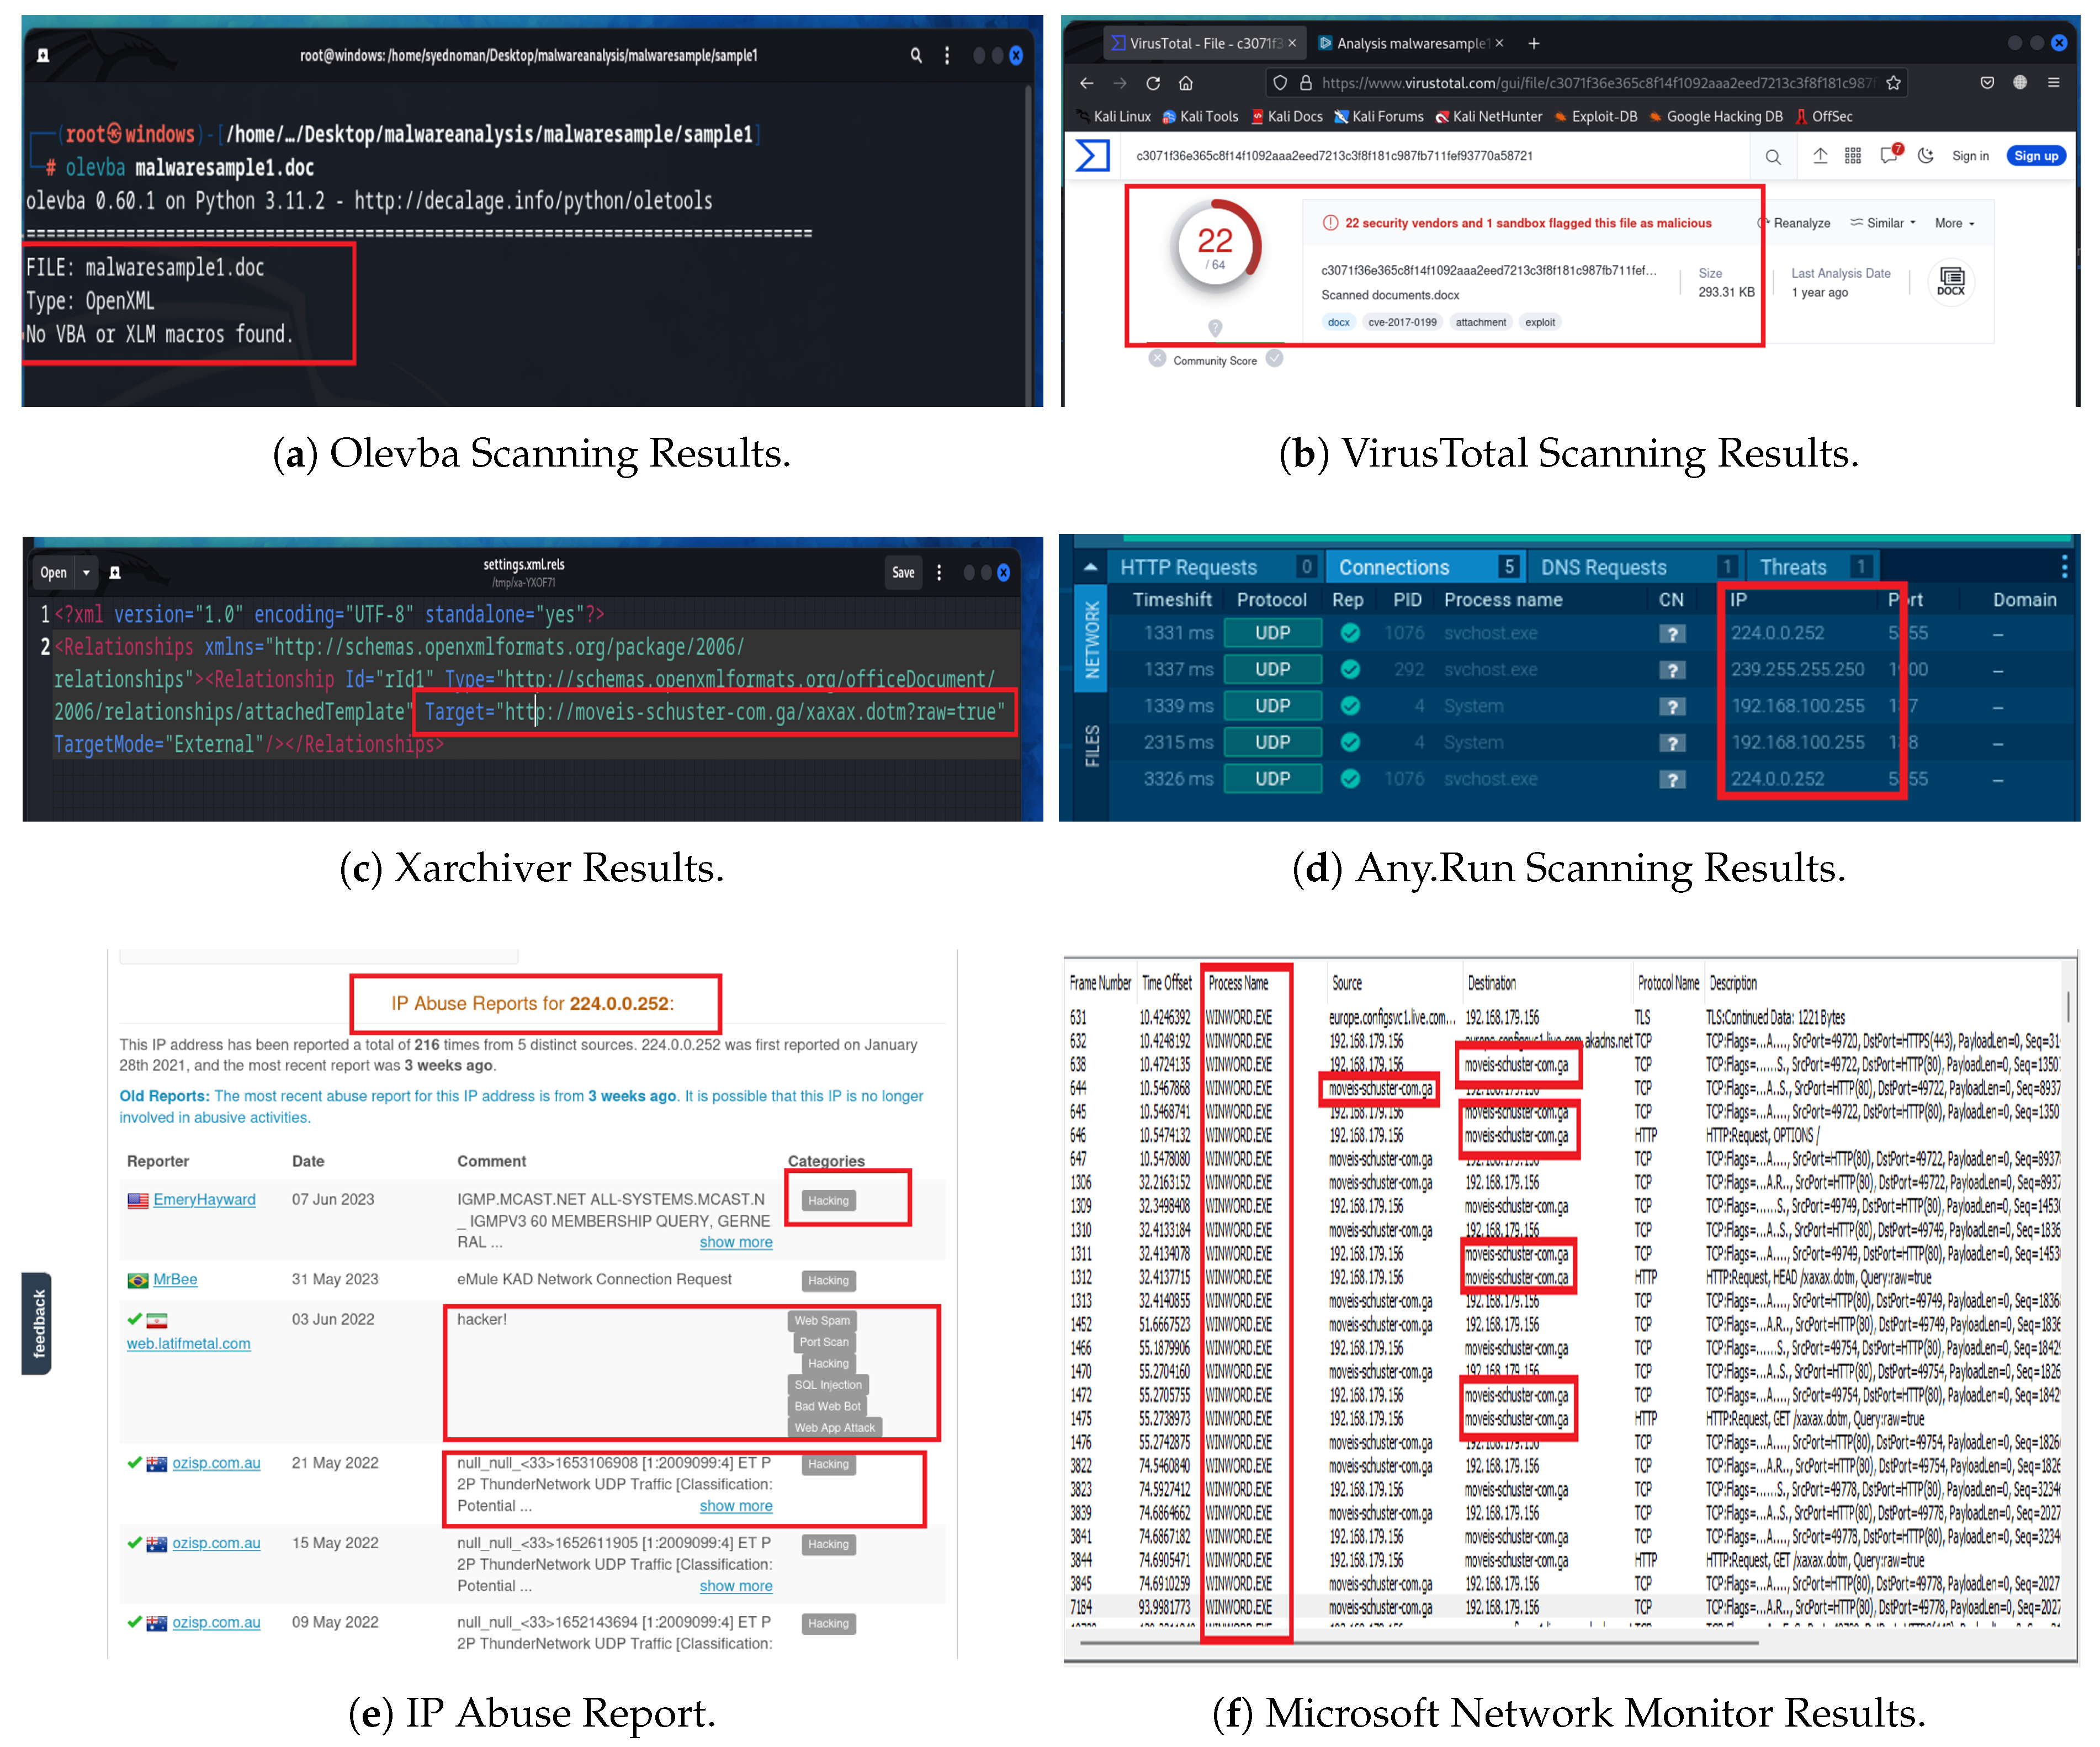Click the feedback side tab

click(37, 1323)
